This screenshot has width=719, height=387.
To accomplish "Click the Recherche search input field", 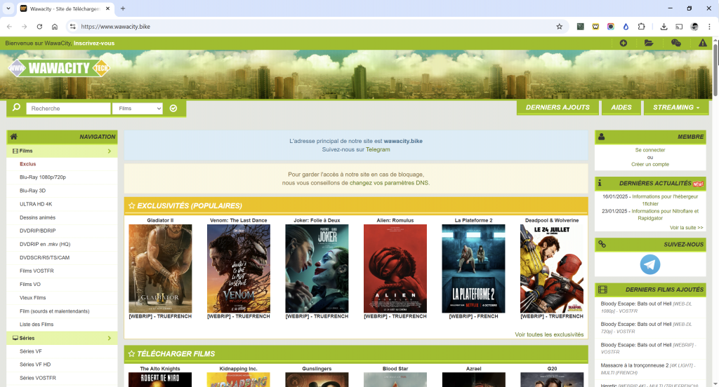I will [68, 109].
